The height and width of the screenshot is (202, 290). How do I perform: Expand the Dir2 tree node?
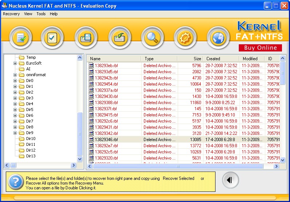[15, 92]
